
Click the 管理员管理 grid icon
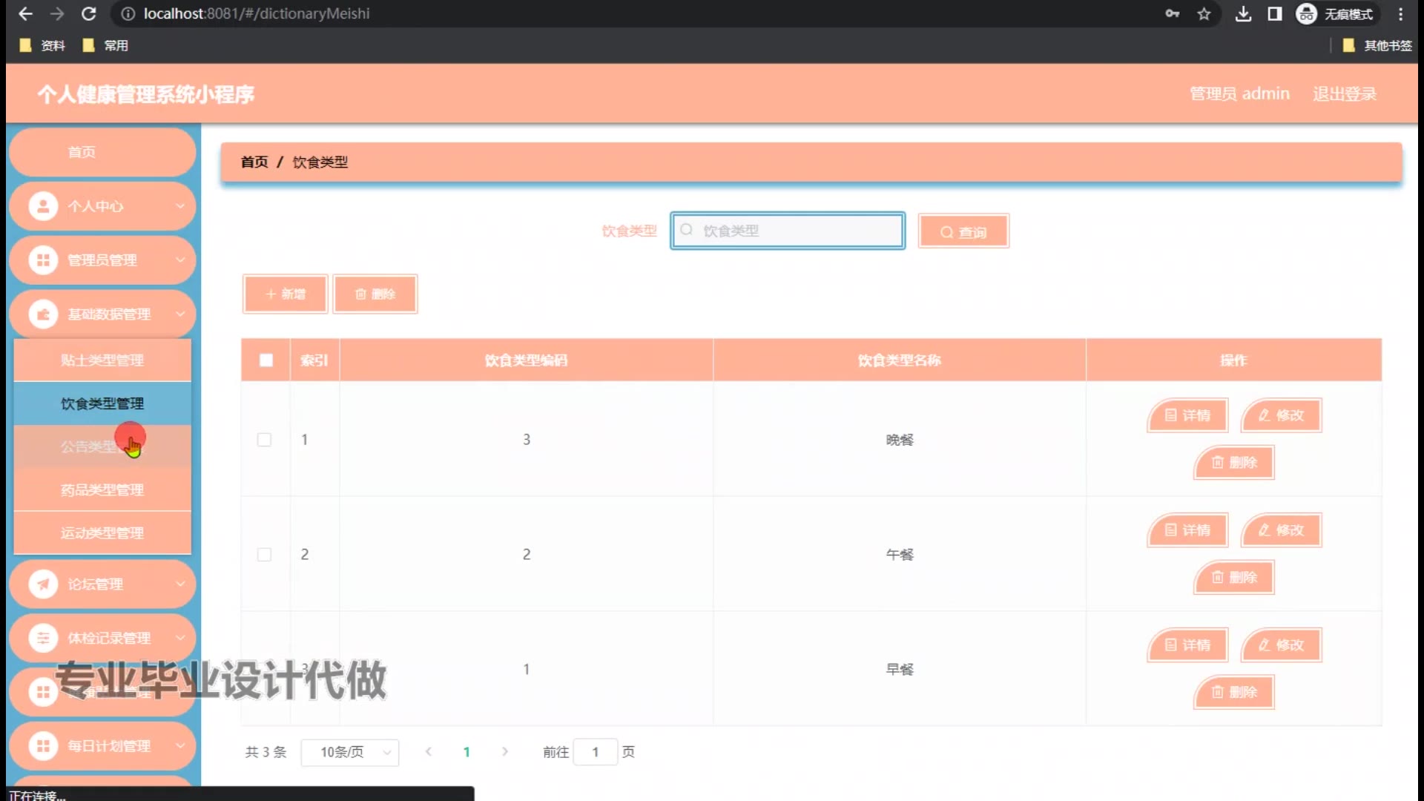point(43,260)
